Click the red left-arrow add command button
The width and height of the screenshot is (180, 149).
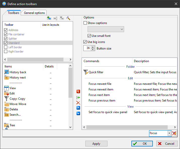(78, 91)
